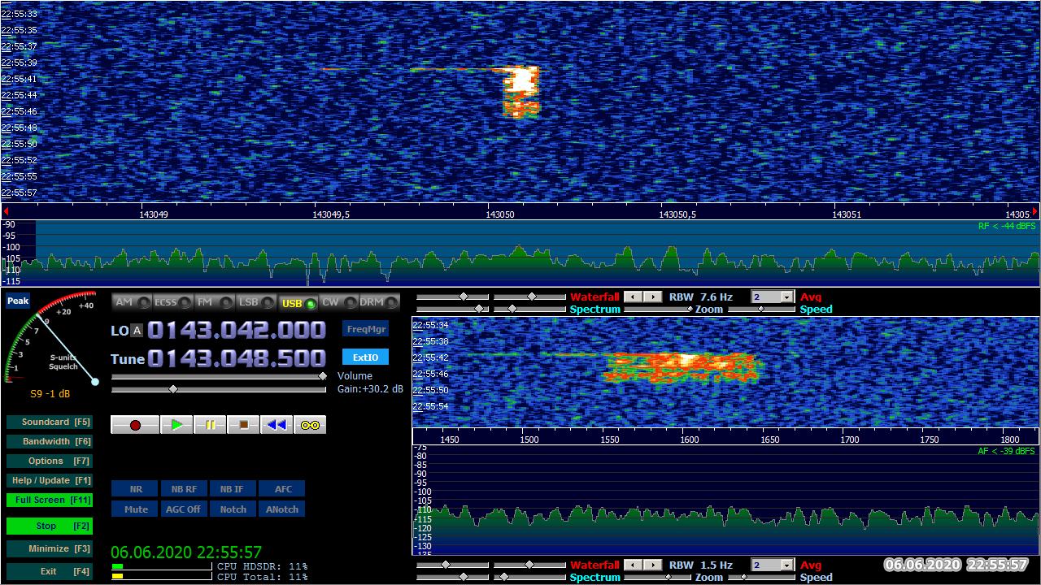Screen dimensions: 1041x585
Task: Click the squelch knob on the S-meter
Action: (95, 381)
